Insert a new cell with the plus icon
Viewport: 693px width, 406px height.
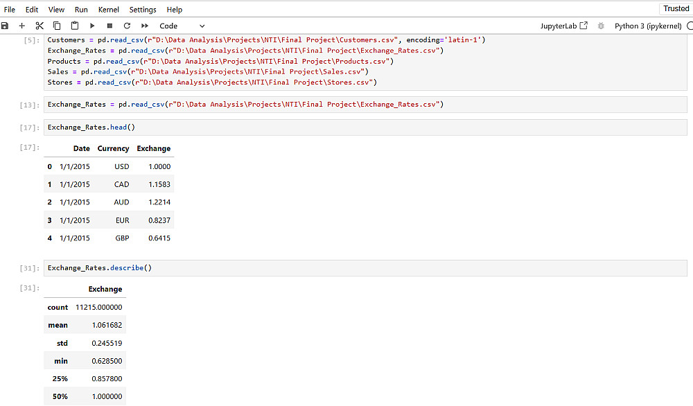click(x=22, y=26)
